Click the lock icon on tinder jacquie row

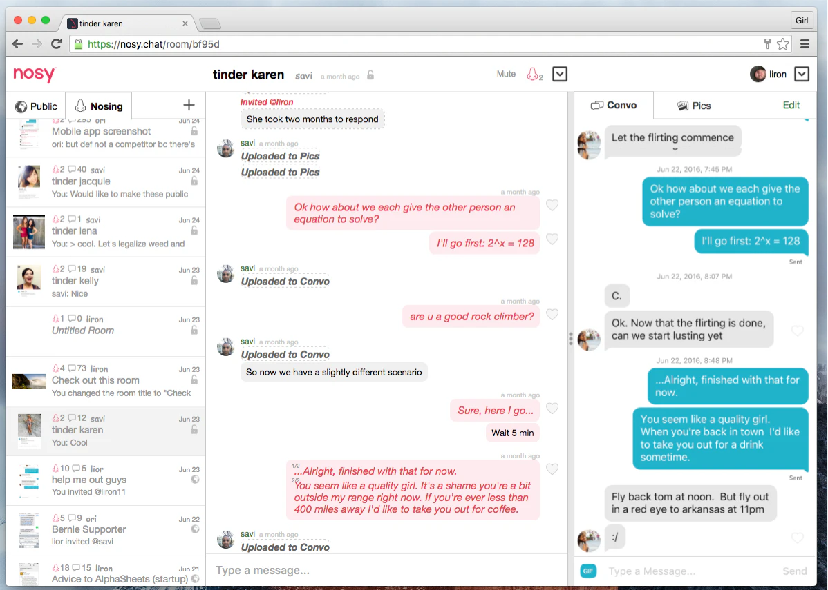tap(194, 181)
